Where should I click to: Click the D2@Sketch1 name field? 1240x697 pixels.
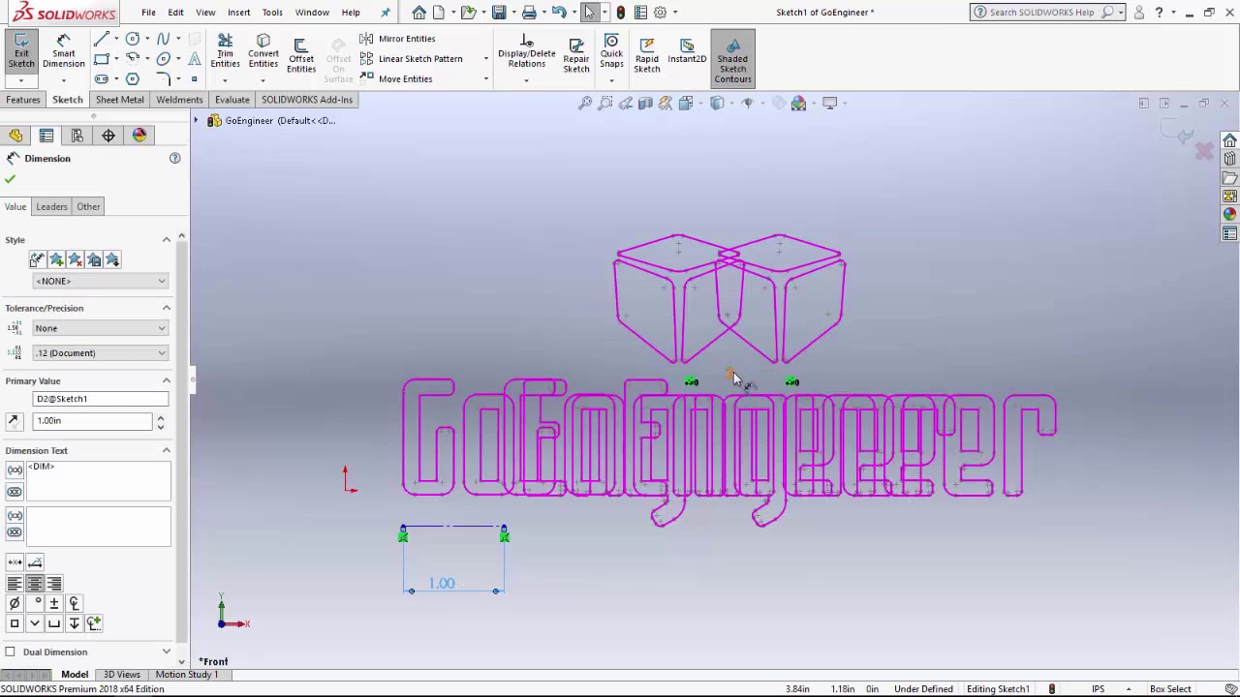tap(101, 399)
